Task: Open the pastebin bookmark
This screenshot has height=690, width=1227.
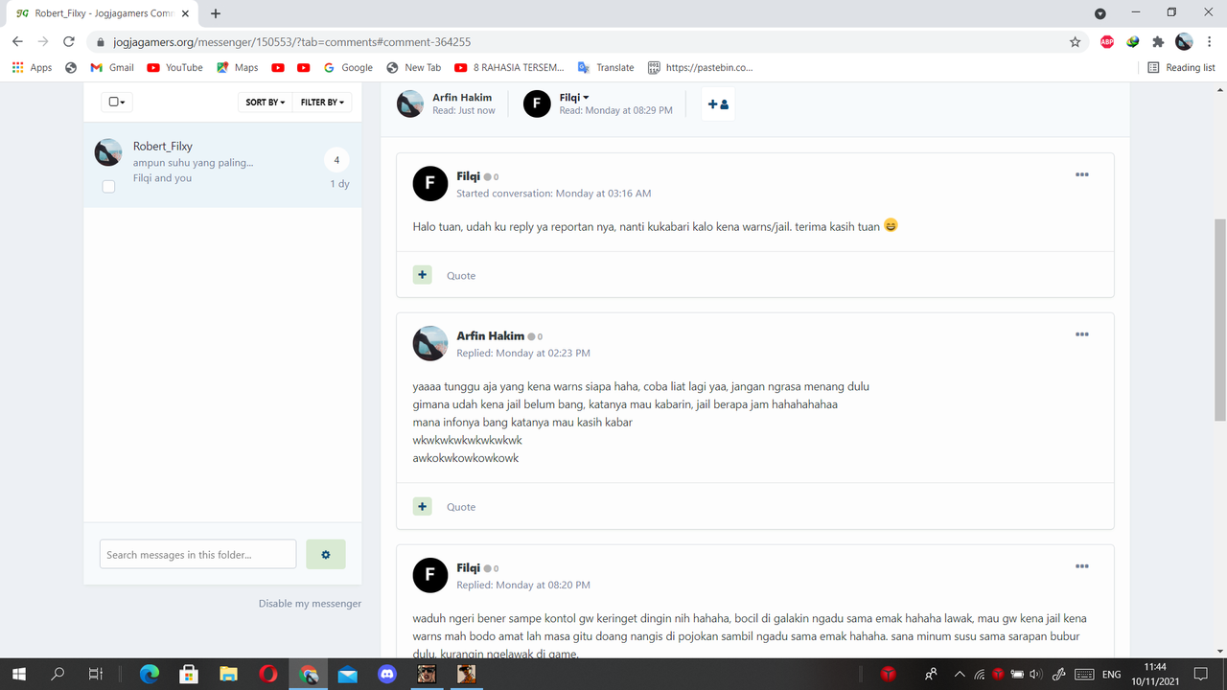Action: pyautogui.click(x=701, y=68)
